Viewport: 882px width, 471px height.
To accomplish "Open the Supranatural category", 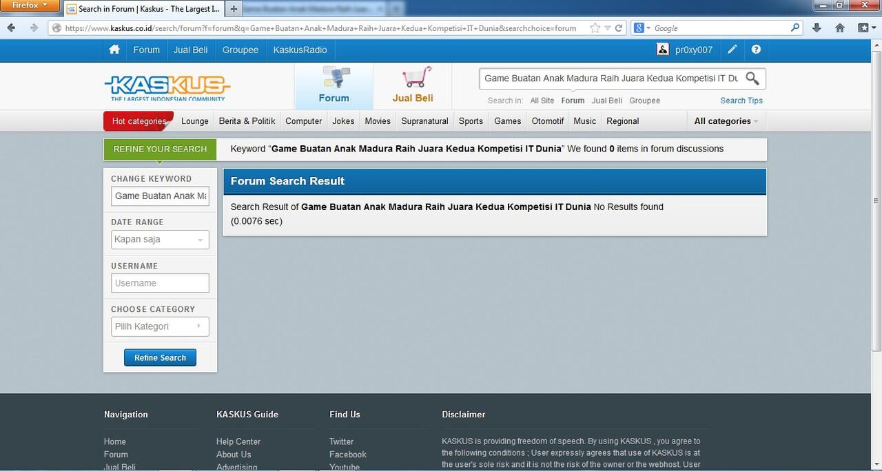I will pos(425,121).
